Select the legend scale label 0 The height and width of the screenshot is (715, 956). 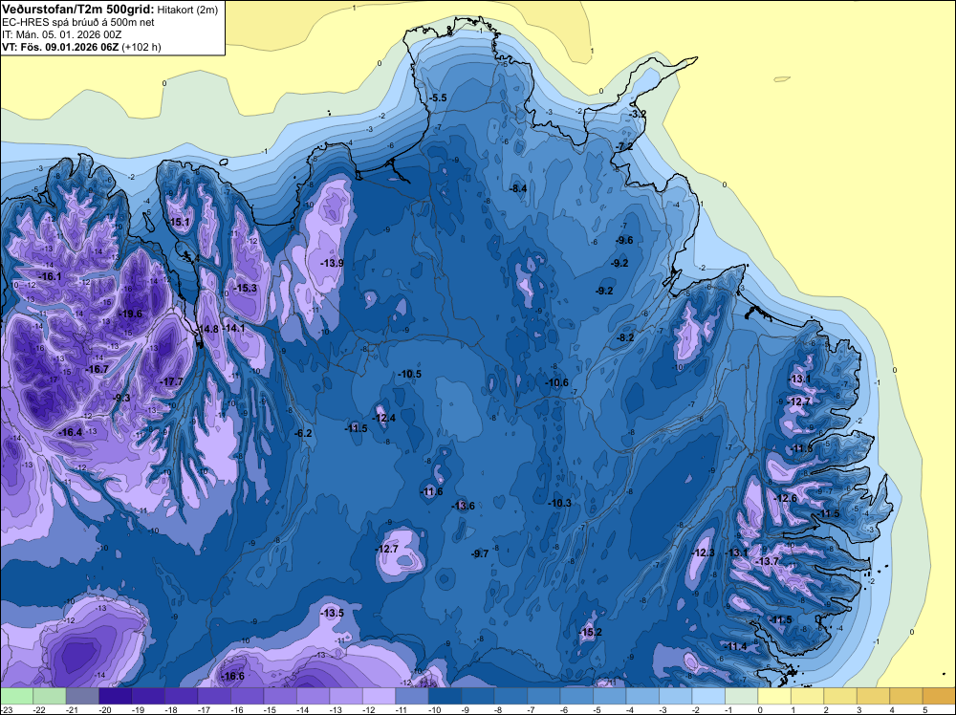click(x=760, y=709)
